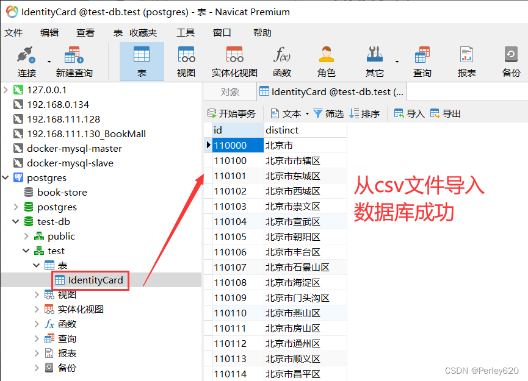
Task: Select the cell with id 110105
Action: [237, 237]
